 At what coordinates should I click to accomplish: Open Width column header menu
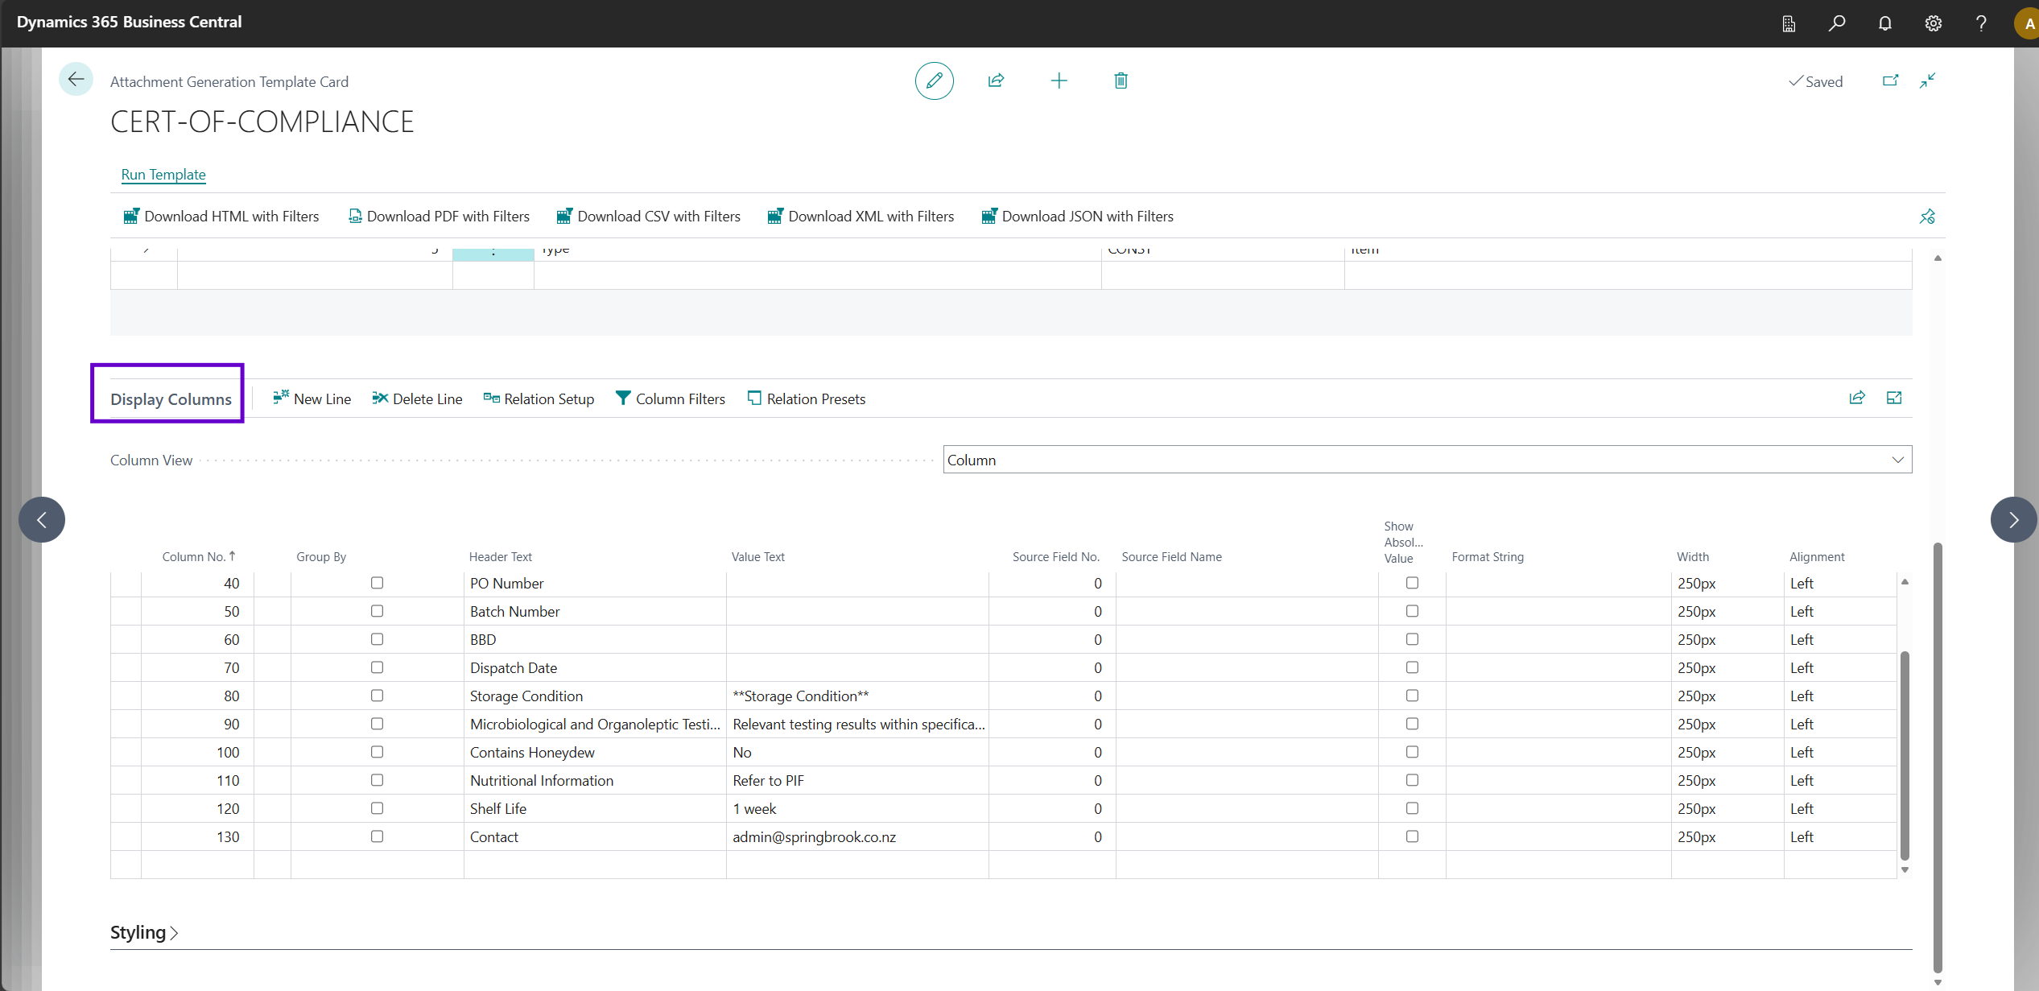pyautogui.click(x=1693, y=556)
